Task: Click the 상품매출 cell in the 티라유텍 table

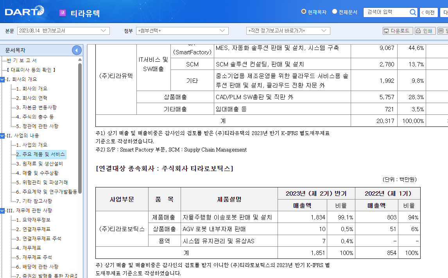Action: (175, 97)
